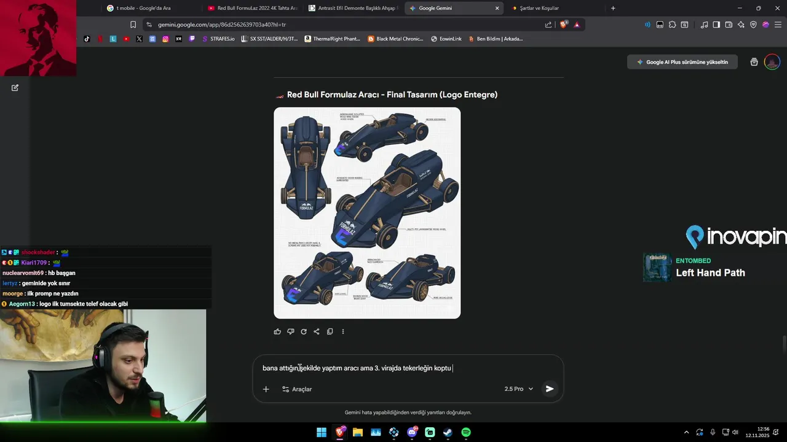The width and height of the screenshot is (787, 442).
Task: Close the Google Gemini tab
Action: coord(497,8)
